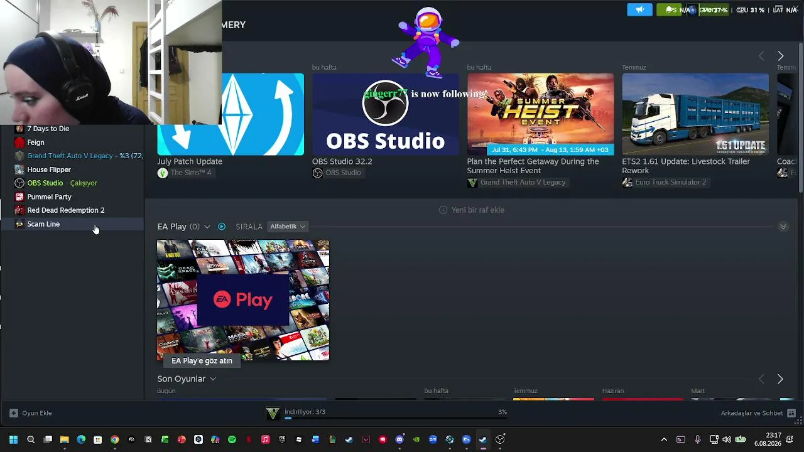The height and width of the screenshot is (452, 804).
Task: Show hidden system tray icons
Action: 664,439
